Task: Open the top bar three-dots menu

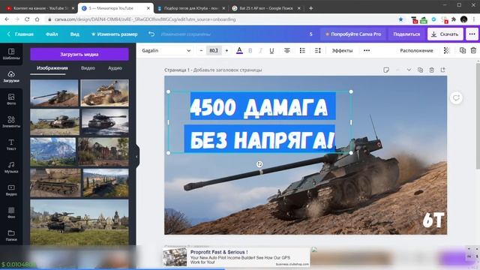Action: coord(472,34)
